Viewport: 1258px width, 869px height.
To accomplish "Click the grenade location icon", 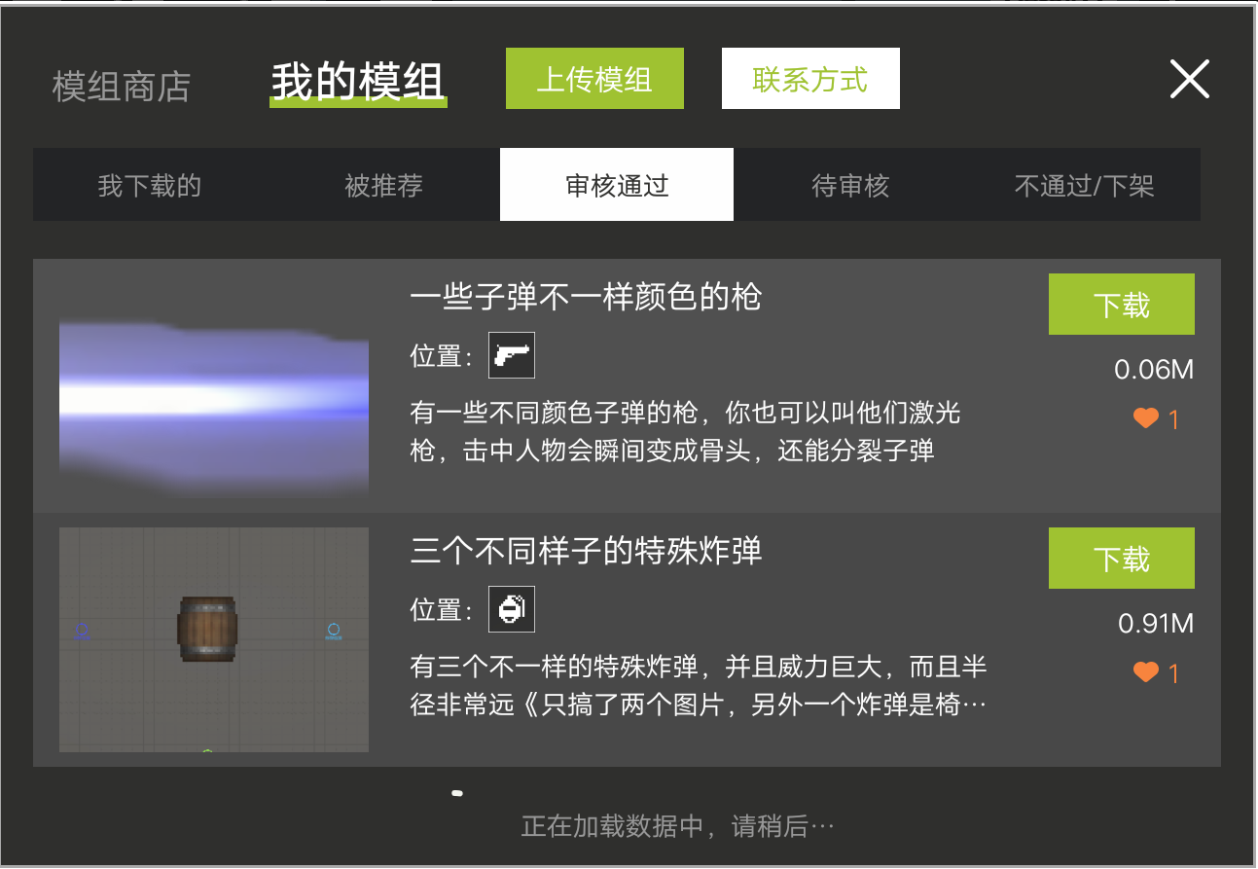I will pos(512,609).
